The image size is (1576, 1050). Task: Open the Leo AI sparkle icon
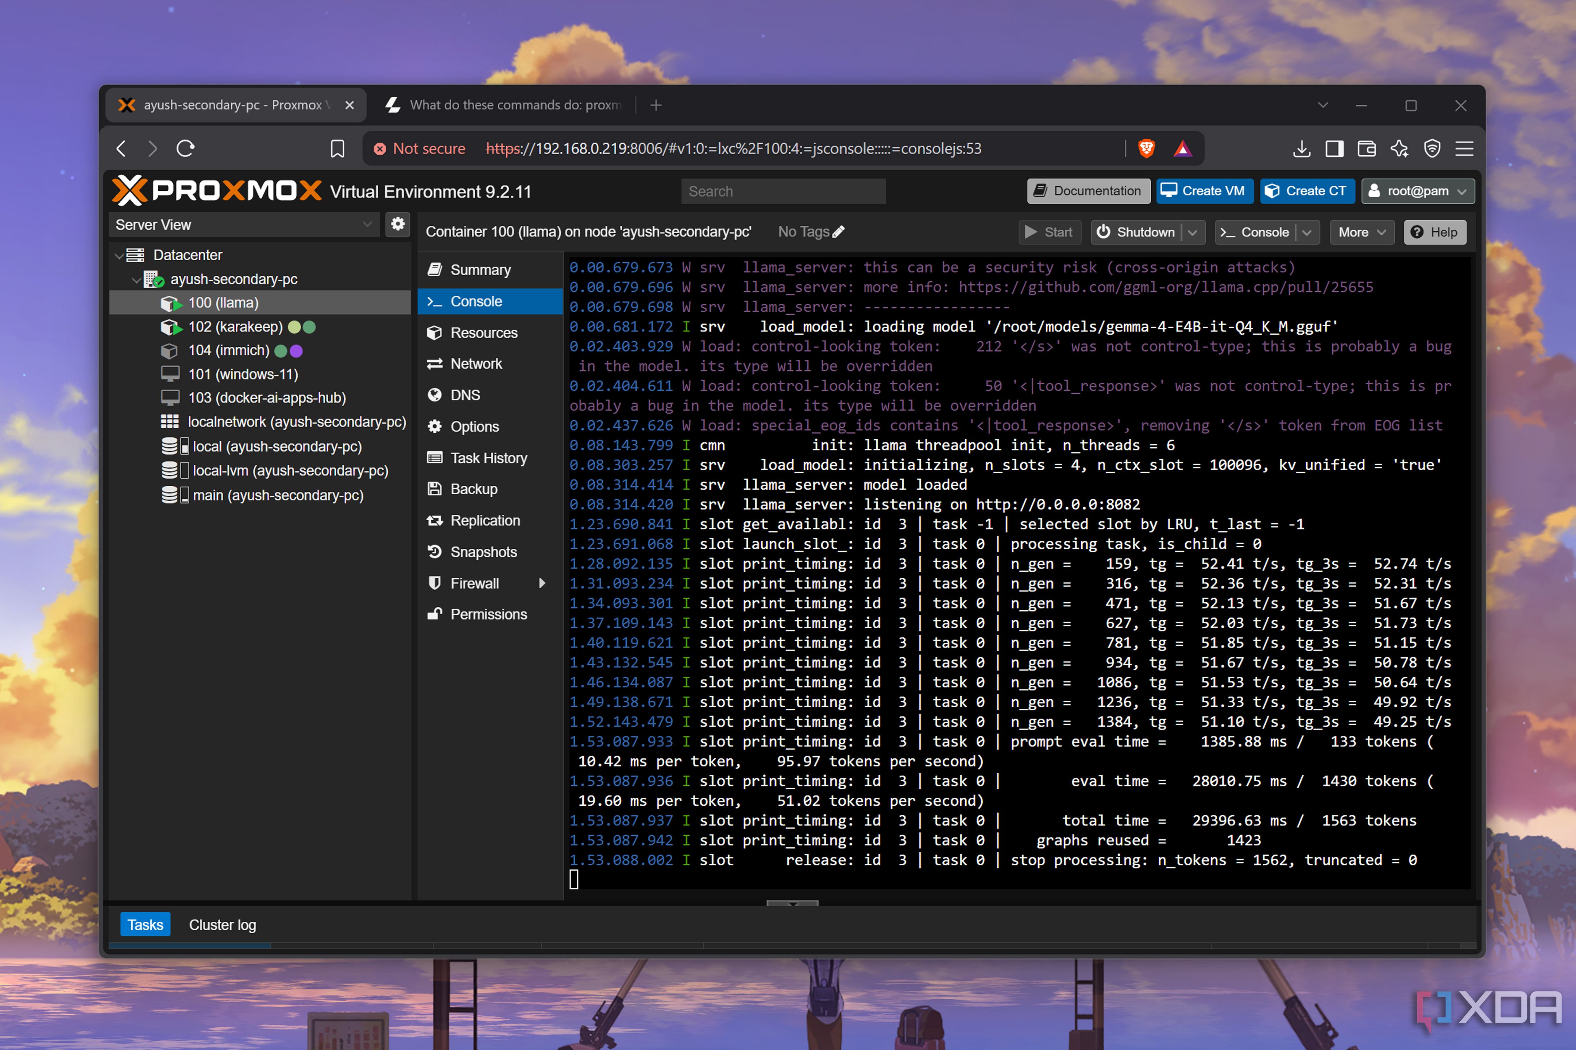[1399, 149]
